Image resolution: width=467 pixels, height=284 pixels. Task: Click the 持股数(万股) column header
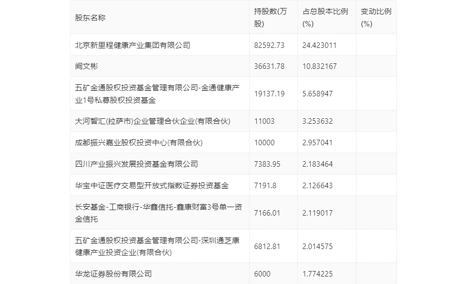(270, 17)
